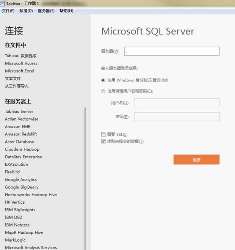Select Windows authentication radio button
The width and height of the screenshot is (235, 250).
coord(103,80)
